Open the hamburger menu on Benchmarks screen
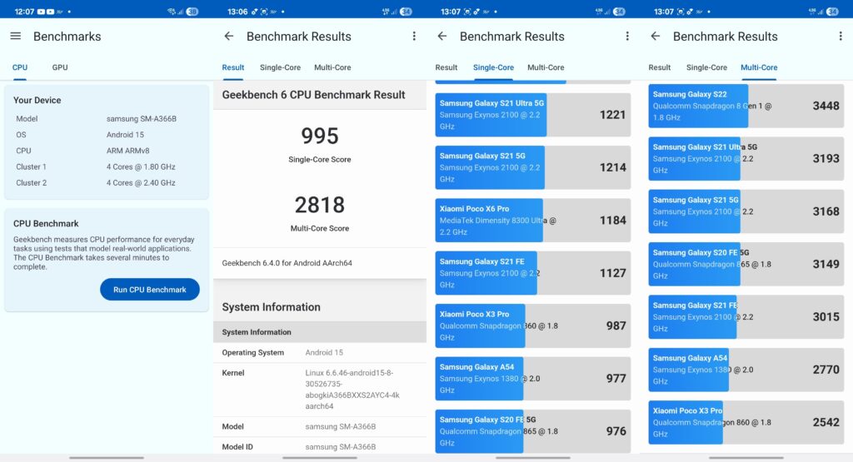853x462 pixels. pos(15,36)
